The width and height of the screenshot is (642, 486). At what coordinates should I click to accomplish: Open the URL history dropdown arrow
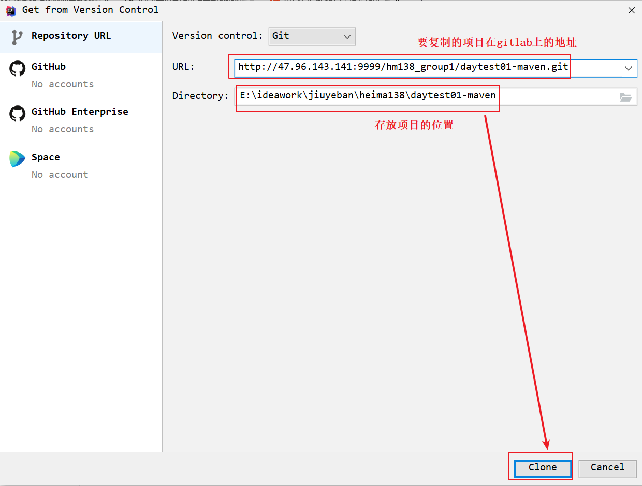(x=628, y=68)
